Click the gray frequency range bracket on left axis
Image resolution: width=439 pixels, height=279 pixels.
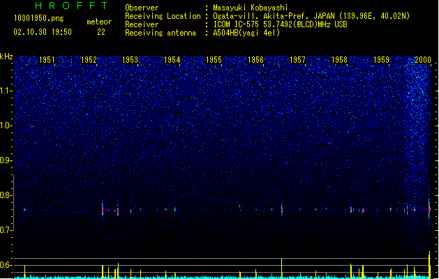click(13, 202)
